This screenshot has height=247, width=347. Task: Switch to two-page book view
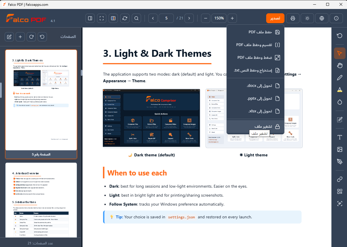[x=113, y=18]
